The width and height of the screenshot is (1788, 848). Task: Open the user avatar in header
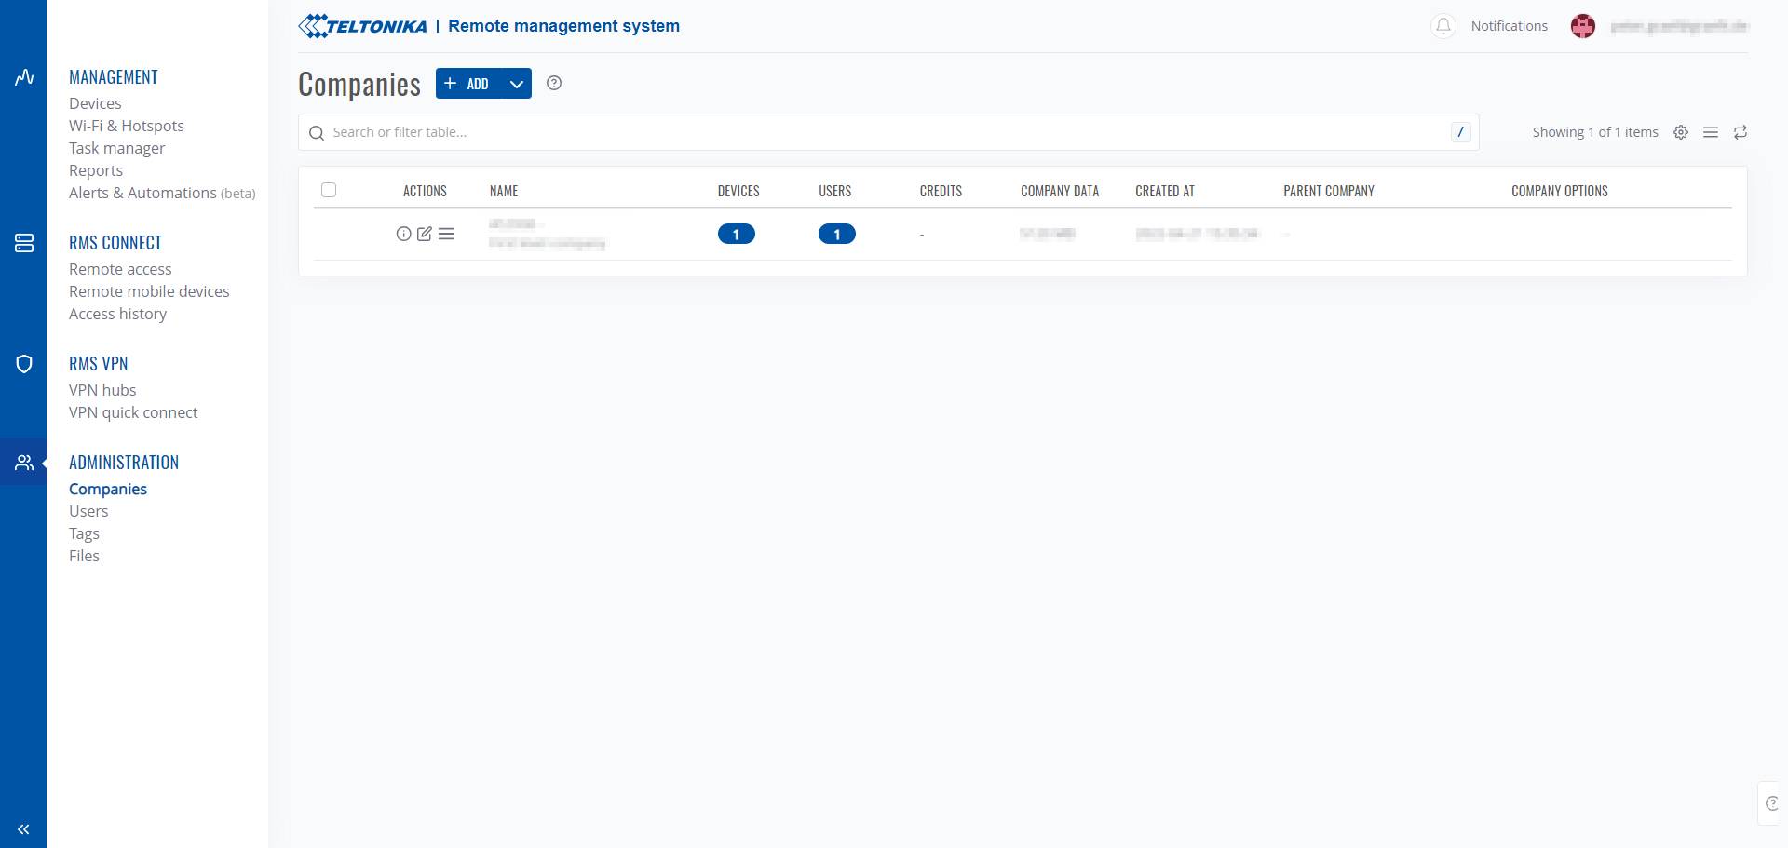pos(1583,26)
